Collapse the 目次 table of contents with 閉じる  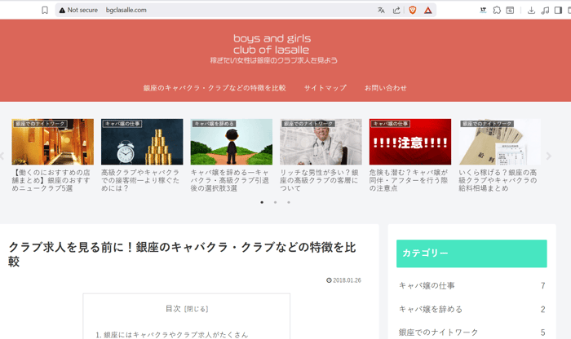click(197, 309)
